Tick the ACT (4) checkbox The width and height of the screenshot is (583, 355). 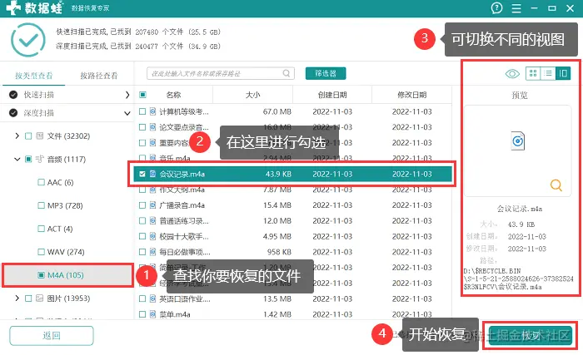tap(41, 229)
